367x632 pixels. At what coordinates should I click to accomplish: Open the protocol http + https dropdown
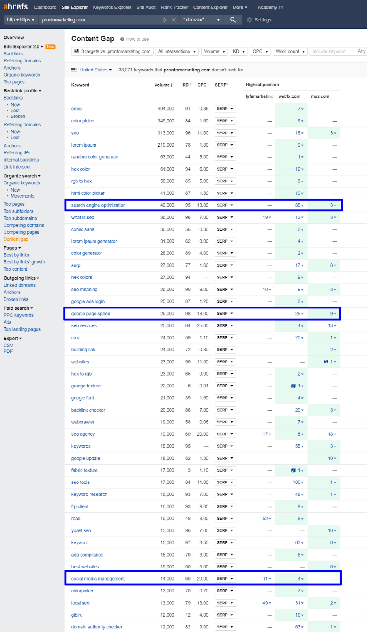coord(21,20)
